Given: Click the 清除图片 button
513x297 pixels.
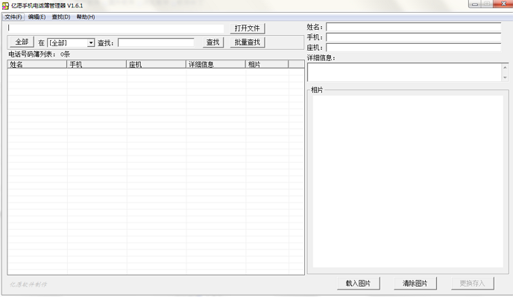Looking at the screenshot, I should [415, 284].
